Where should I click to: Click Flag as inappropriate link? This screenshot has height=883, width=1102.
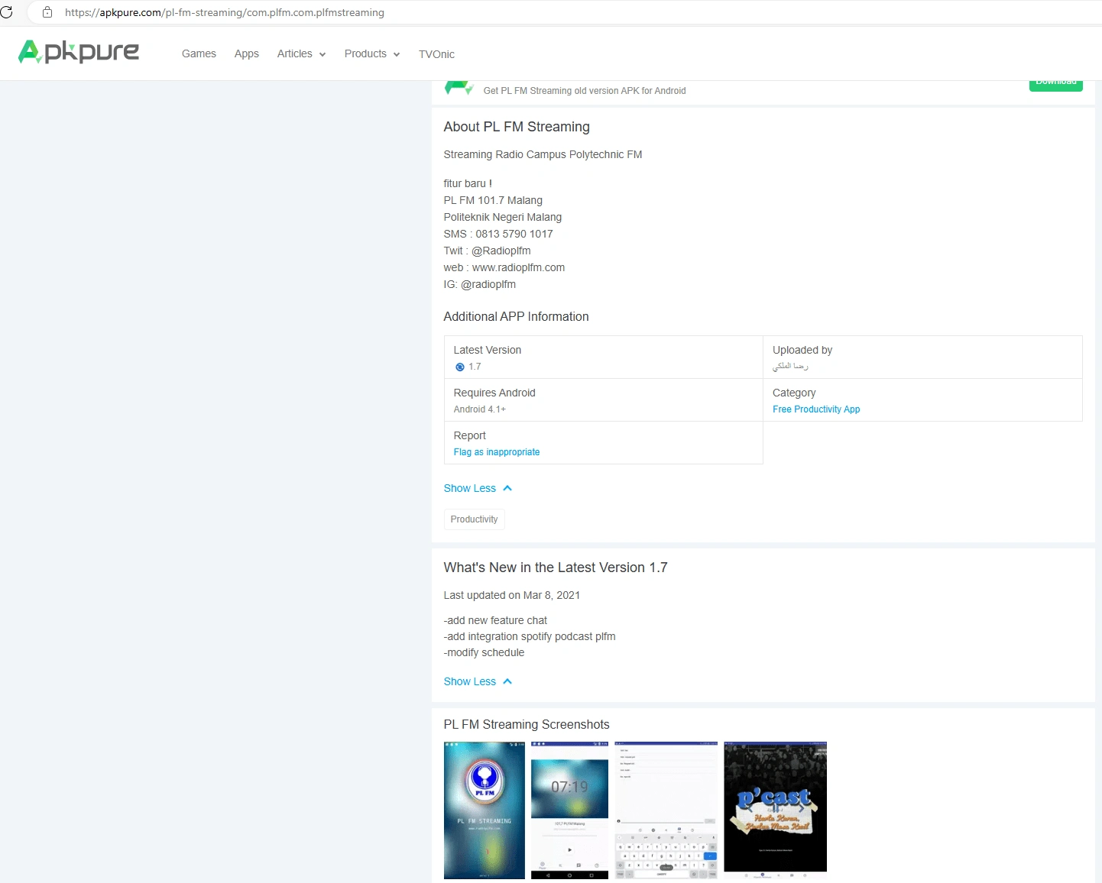(x=497, y=452)
